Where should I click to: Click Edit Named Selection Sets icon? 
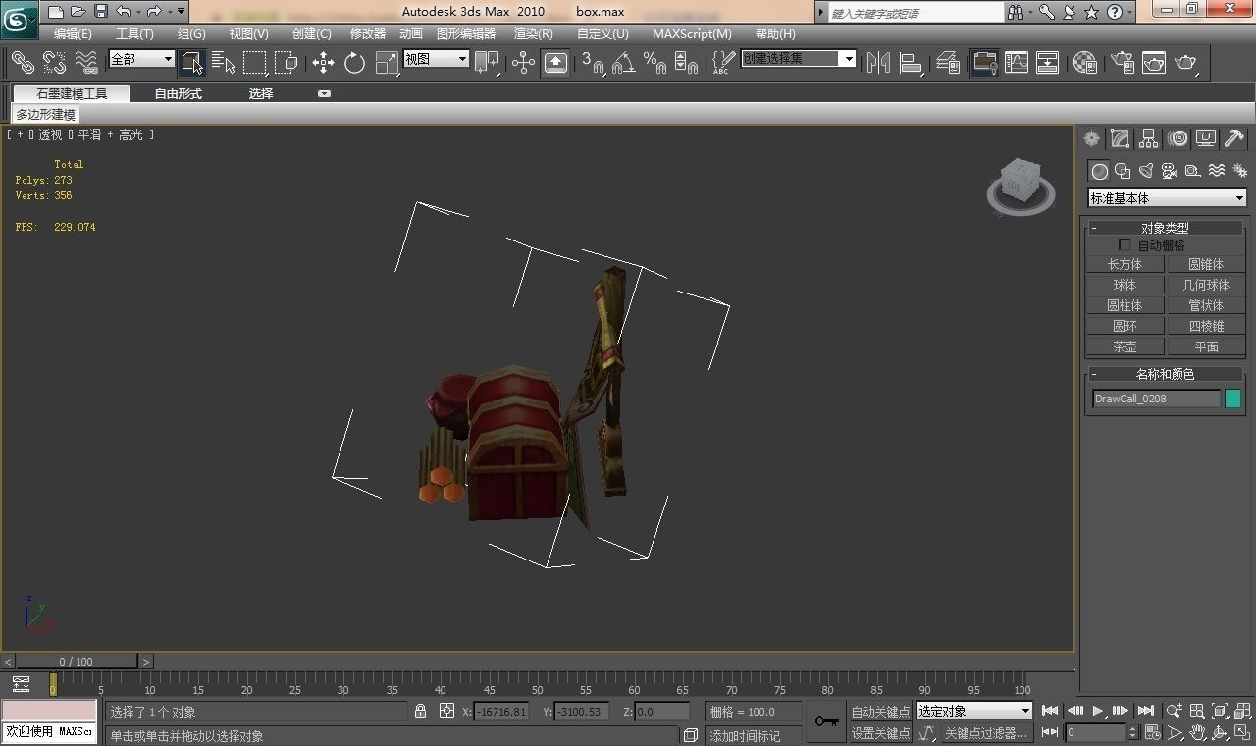[x=722, y=63]
